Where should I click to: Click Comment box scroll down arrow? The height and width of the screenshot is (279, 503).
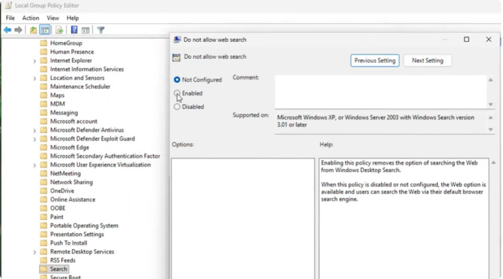(x=491, y=104)
